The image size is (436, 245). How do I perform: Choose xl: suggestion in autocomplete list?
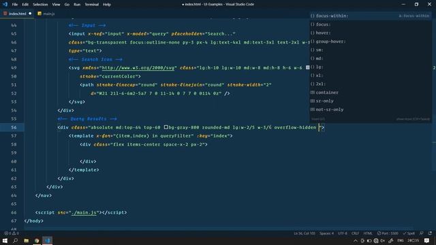click(x=371, y=76)
